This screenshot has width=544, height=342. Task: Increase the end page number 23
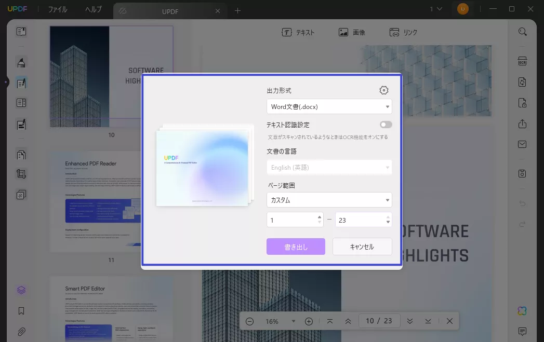(388, 217)
